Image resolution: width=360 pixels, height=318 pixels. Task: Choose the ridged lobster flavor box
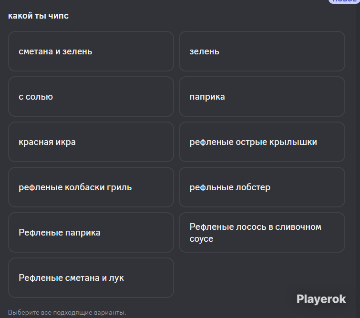point(262,187)
